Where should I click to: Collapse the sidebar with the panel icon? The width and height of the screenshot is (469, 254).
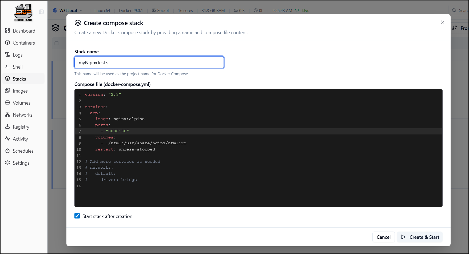(41, 12)
